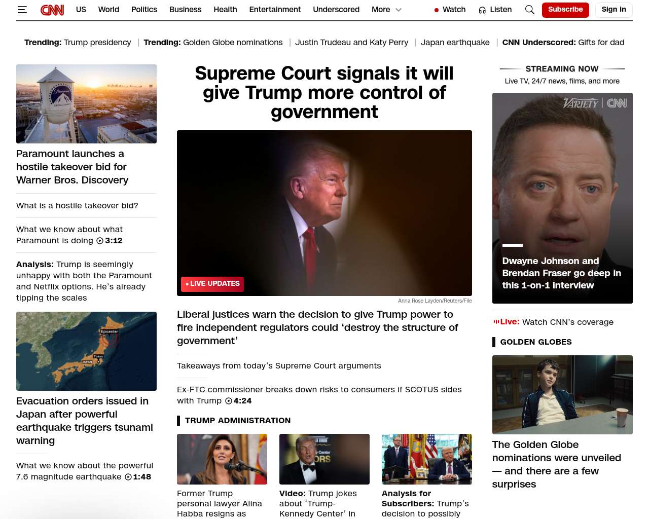
Task: Select the Entertainment nav item
Action: 275,10
